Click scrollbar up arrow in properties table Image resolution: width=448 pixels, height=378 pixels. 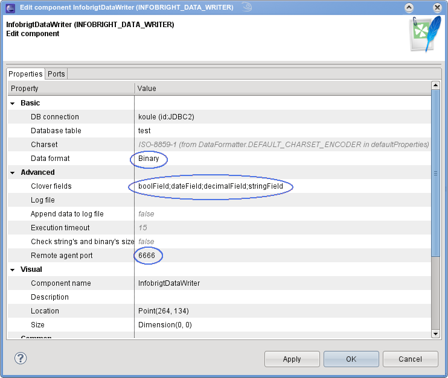pos(435,85)
